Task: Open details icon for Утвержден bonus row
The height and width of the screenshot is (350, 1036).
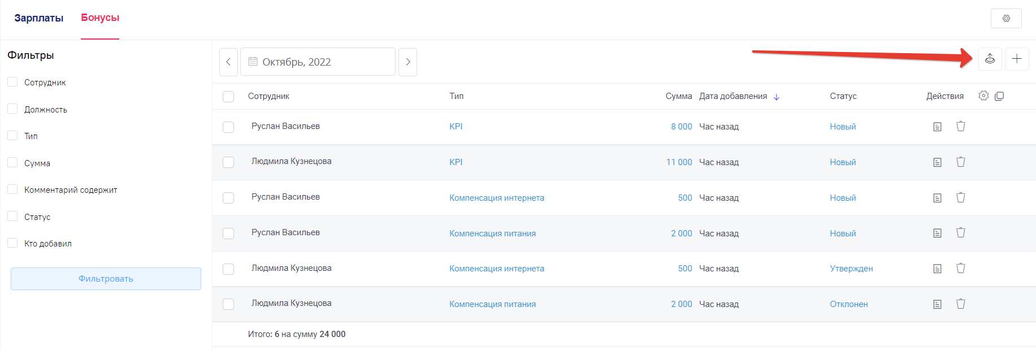Action: tap(937, 269)
